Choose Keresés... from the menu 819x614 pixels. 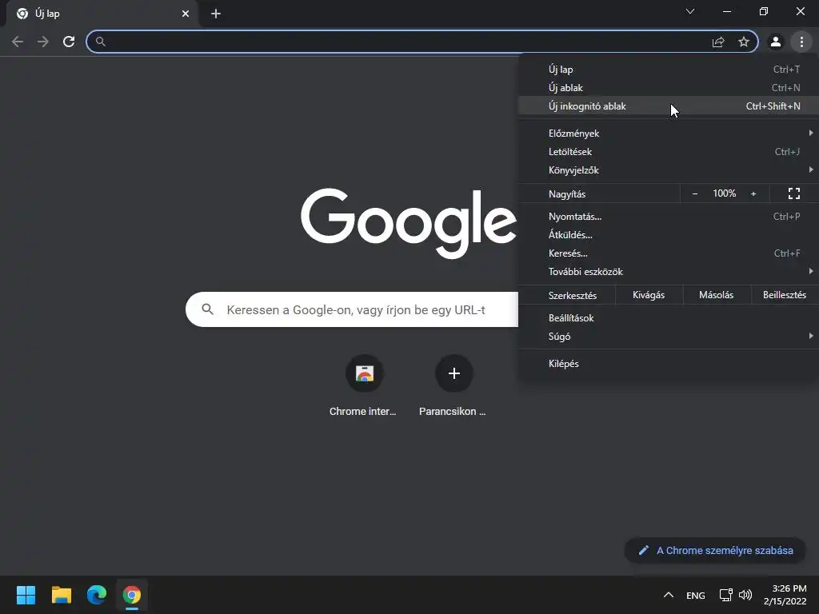668,253
